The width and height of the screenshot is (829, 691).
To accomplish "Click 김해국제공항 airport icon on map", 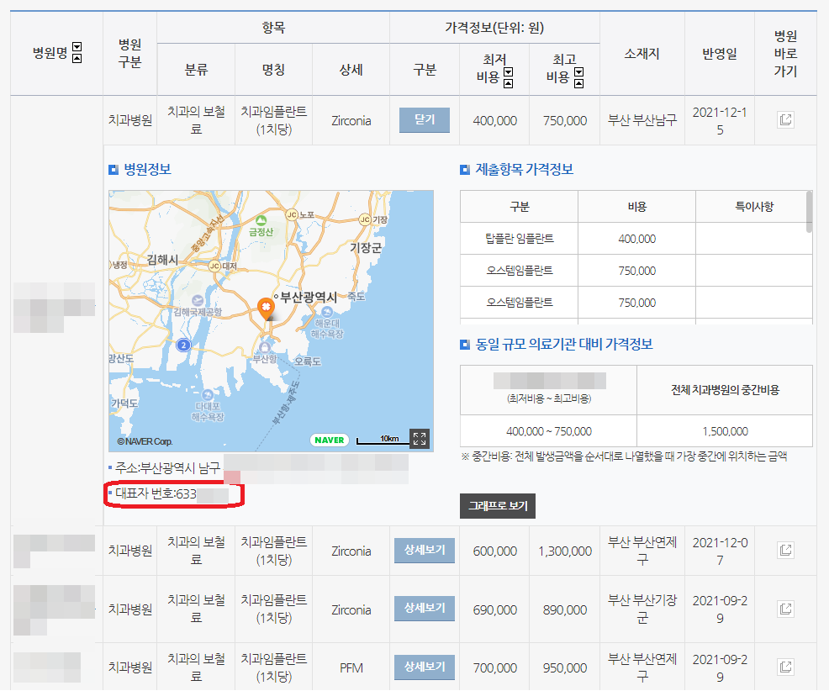I will pyautogui.click(x=198, y=300).
